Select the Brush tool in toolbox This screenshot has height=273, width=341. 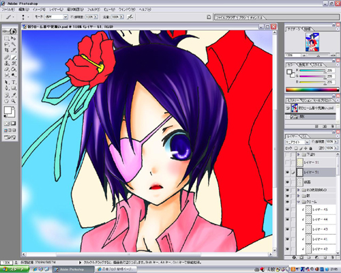click(14, 57)
